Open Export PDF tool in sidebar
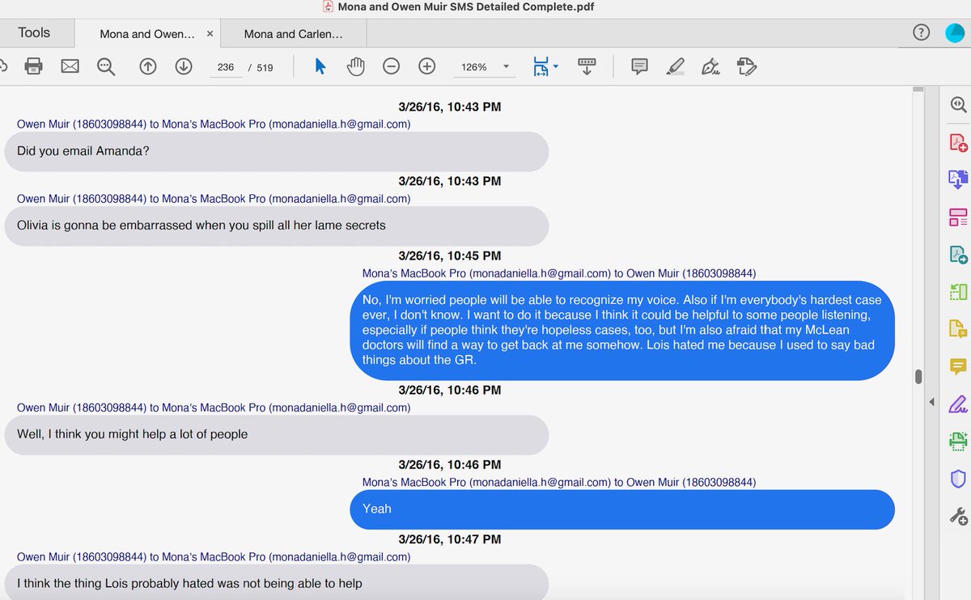 pyautogui.click(x=958, y=180)
